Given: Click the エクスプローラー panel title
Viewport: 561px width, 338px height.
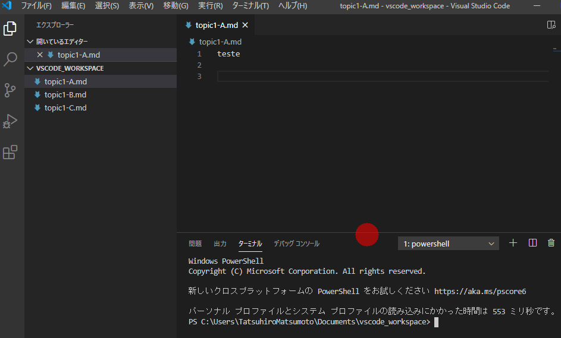Looking at the screenshot, I should click(x=55, y=25).
